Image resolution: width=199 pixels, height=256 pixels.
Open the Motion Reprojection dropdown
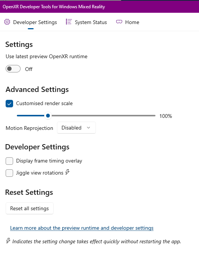click(x=76, y=128)
